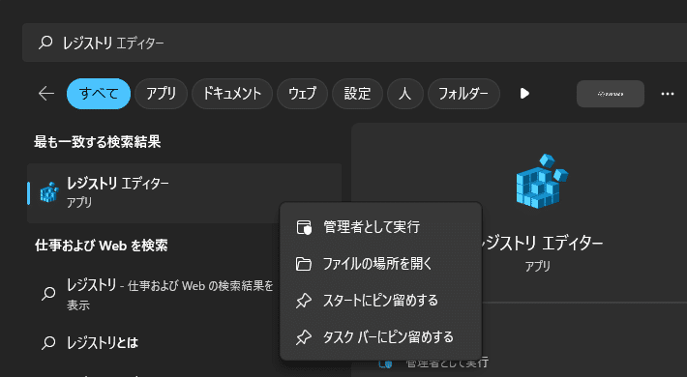The width and height of the screenshot is (687, 377).
Task: Click the 最も一致する検索結果 heading
Action: pos(98,142)
